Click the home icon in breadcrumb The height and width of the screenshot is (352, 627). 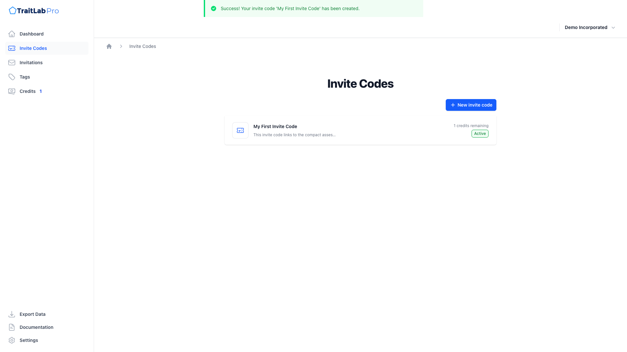[x=109, y=46]
